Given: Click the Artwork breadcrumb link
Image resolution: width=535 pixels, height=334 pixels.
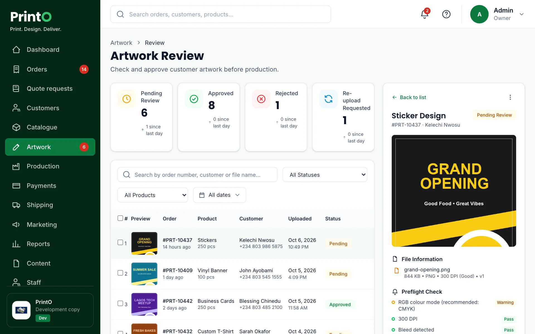Looking at the screenshot, I should coord(121,43).
